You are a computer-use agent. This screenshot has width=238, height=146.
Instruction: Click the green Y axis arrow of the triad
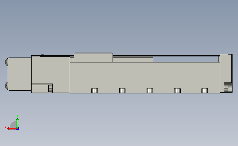(x=18, y=123)
